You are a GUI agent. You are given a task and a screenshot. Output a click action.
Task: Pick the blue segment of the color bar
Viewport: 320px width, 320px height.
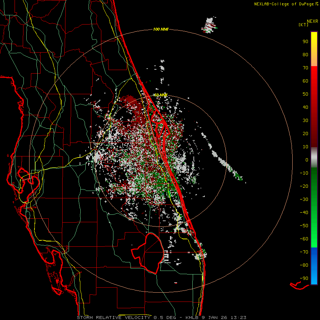coord(314,266)
